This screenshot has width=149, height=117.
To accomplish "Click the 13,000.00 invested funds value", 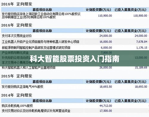I will [x=141, y=58].
